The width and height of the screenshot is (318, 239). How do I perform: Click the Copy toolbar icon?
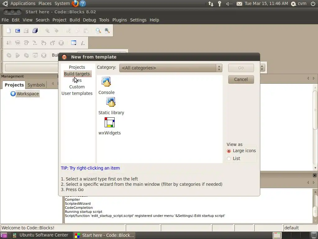pyautogui.click(x=77, y=30)
